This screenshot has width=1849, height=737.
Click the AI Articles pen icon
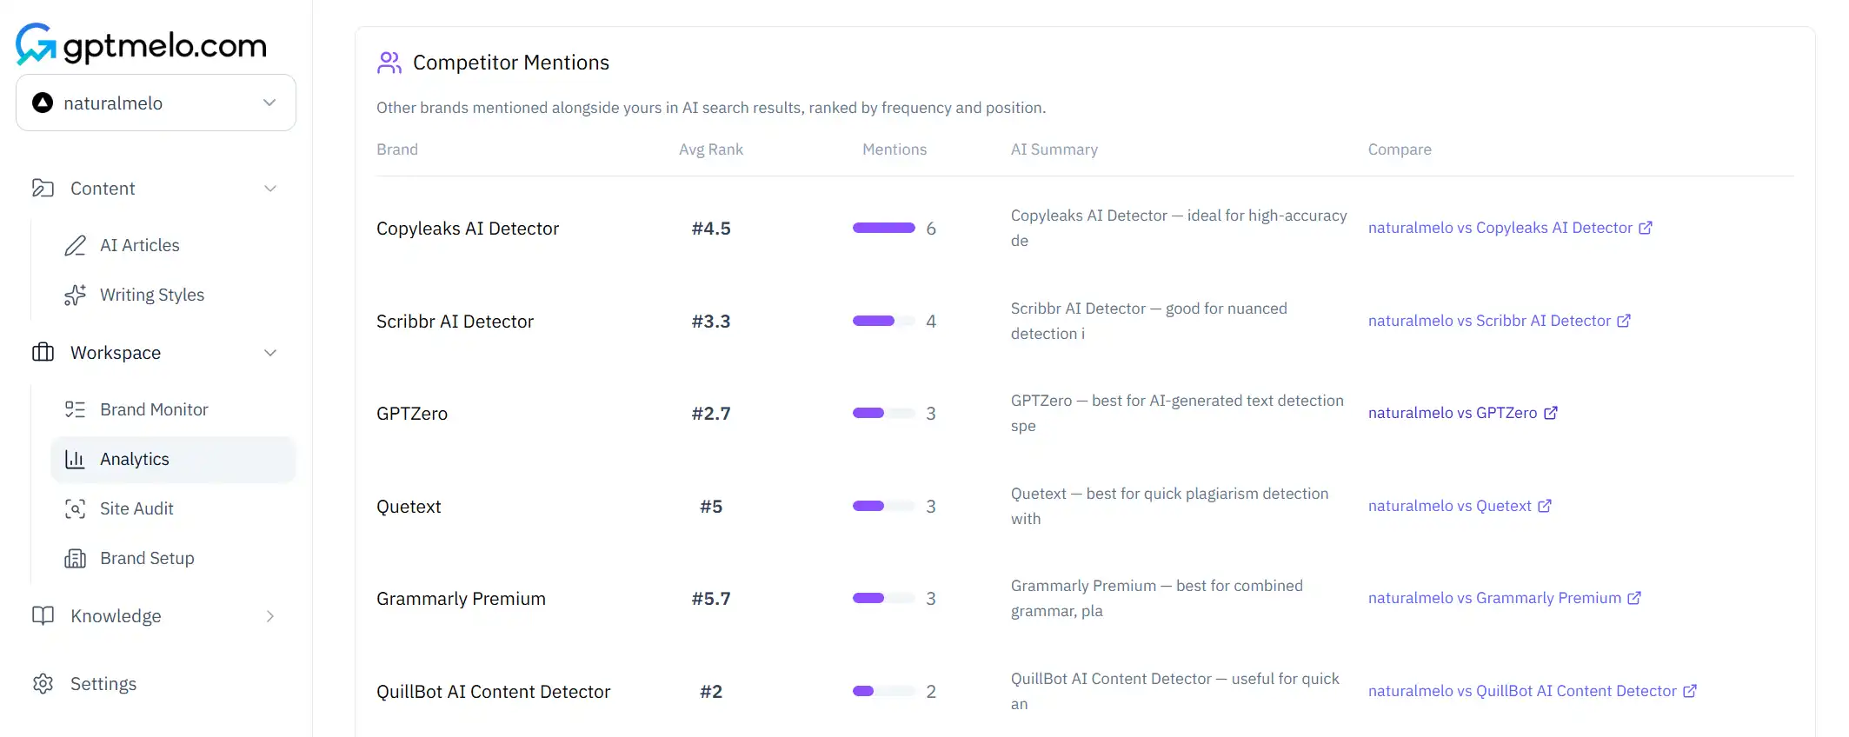click(x=76, y=245)
